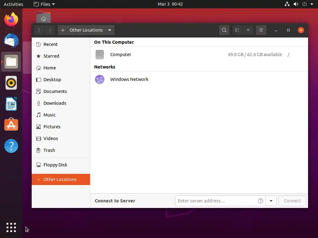Toggle list view icon in toolbar
The height and width of the screenshot is (238, 318).
237,30
